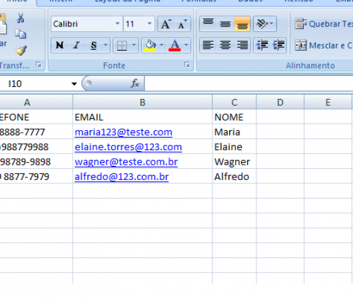The height and width of the screenshot is (299, 353).
Task: Align text to middle vertically
Action: [225, 23]
